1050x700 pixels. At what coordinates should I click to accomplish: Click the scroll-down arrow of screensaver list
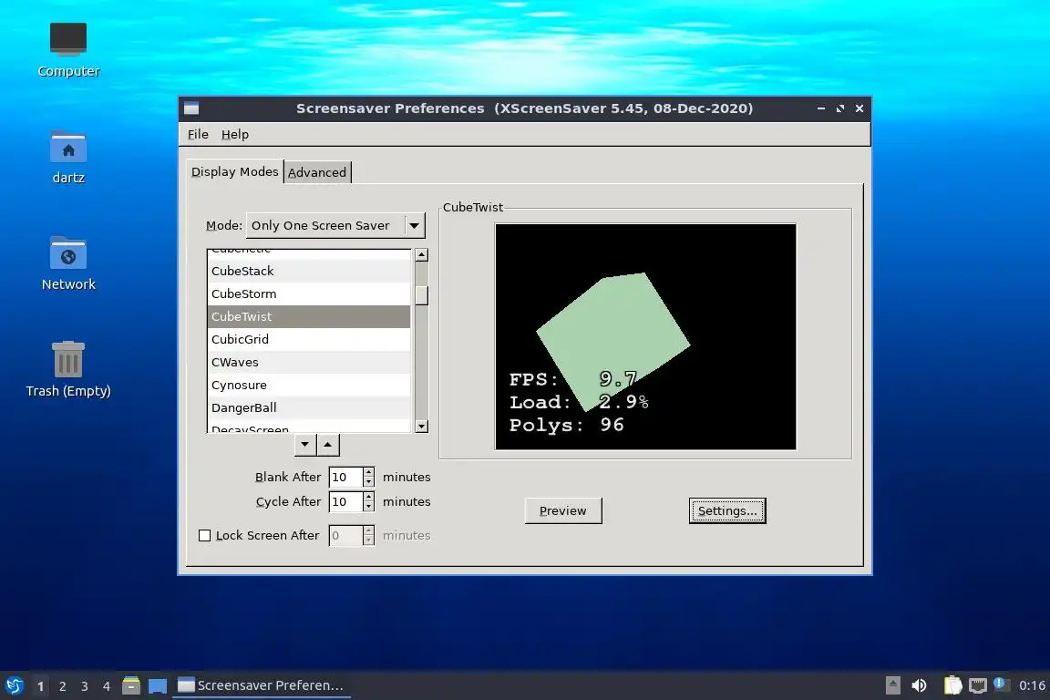point(421,426)
